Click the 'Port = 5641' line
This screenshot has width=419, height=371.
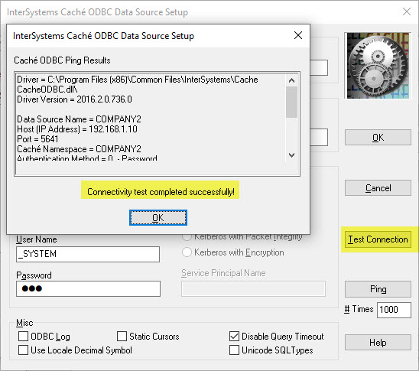point(37,139)
